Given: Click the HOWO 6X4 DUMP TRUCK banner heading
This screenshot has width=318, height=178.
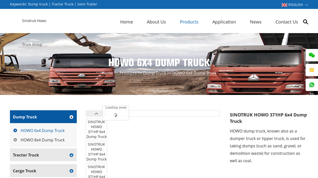Looking at the screenshot, I should click(x=159, y=62).
